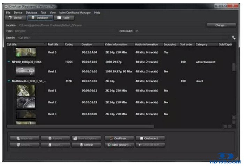Collapse the NP100_1080p30_H264 entry
The image size is (244, 166).
[9, 62]
